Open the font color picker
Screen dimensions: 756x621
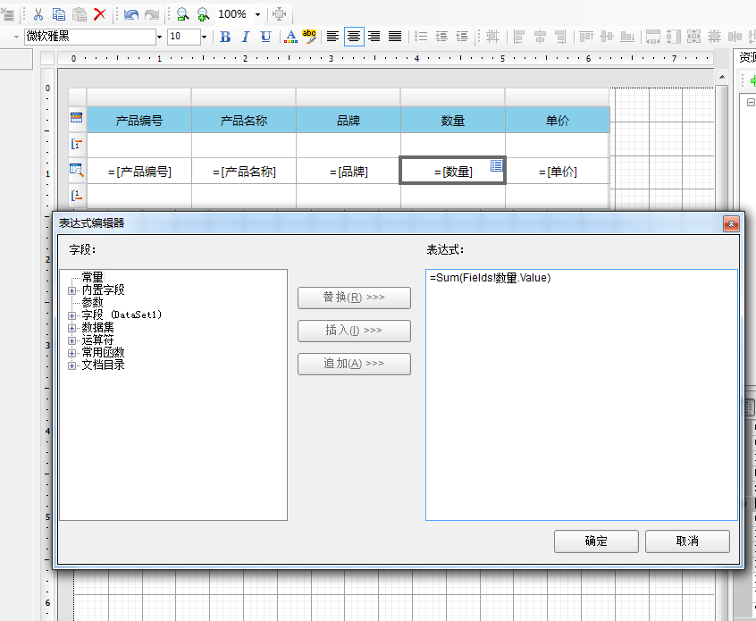click(x=290, y=37)
